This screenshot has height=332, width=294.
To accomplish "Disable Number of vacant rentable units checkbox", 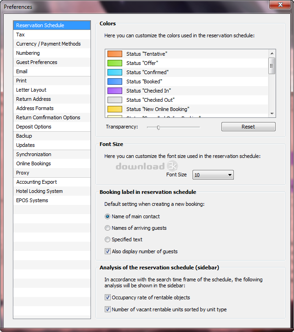I will pos(107,309).
